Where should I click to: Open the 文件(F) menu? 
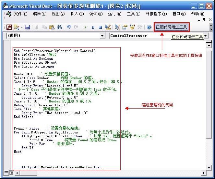(x=21, y=14)
